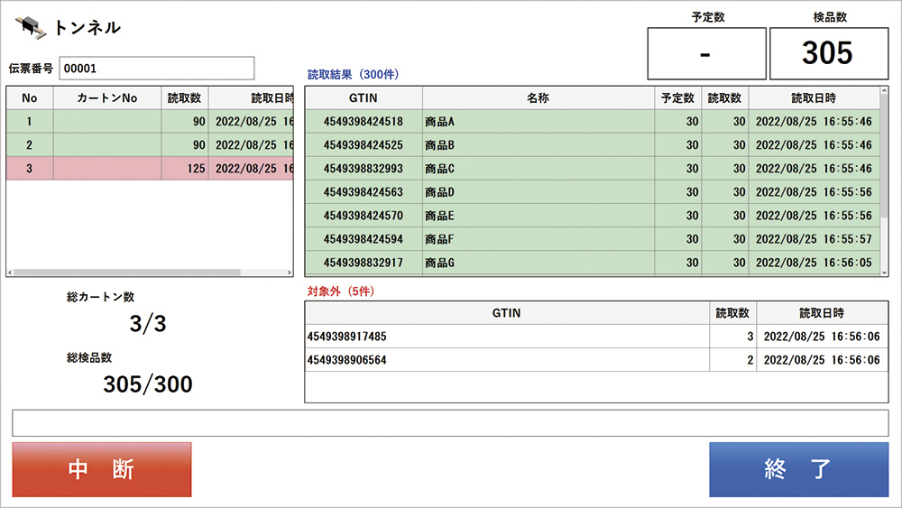Viewport: 902px width, 508px height.
Task: Select the row for 商品B
Action: click(593, 145)
